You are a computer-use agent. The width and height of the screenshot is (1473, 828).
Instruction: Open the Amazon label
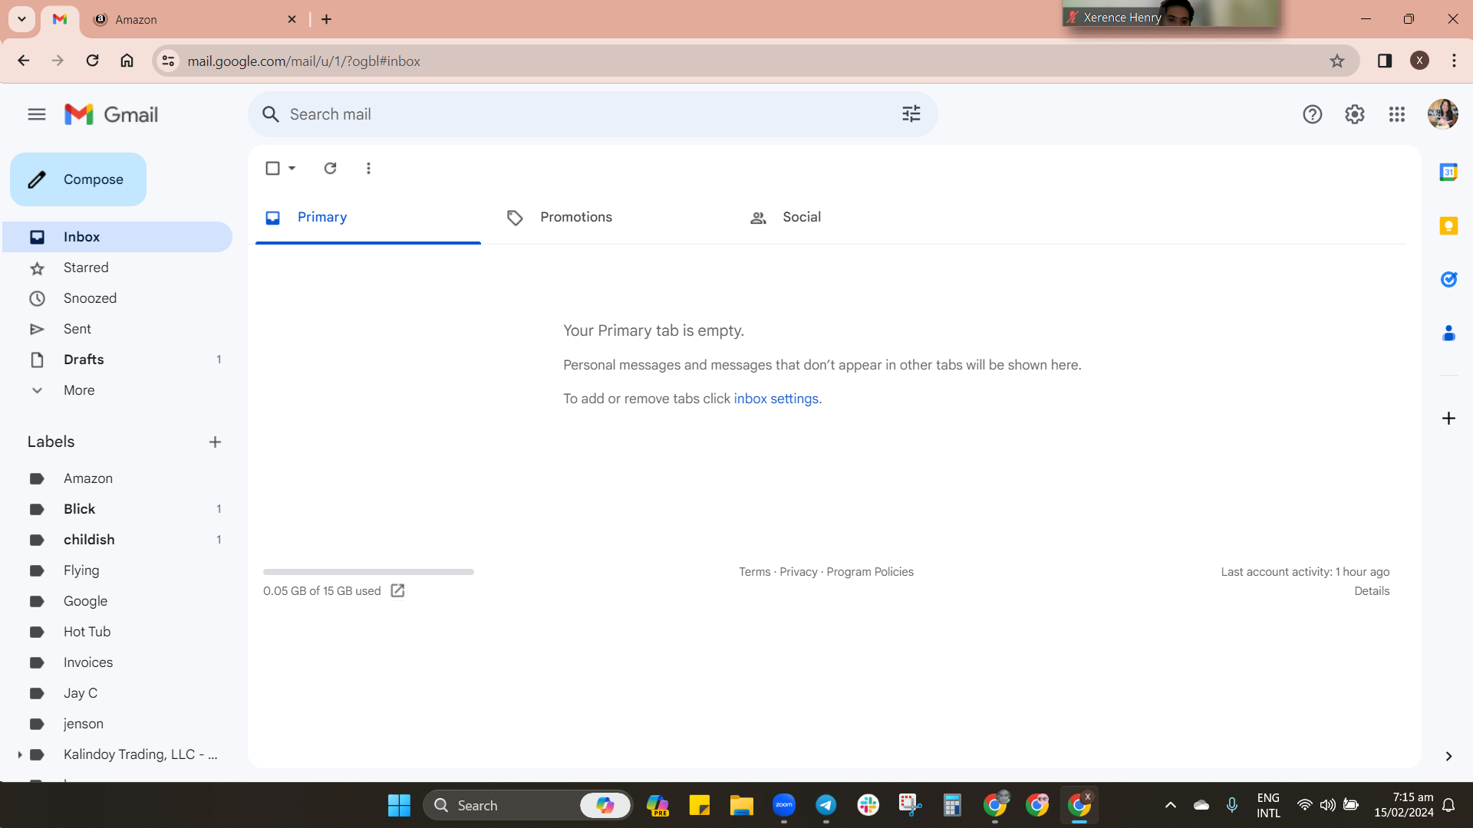[117, 478]
